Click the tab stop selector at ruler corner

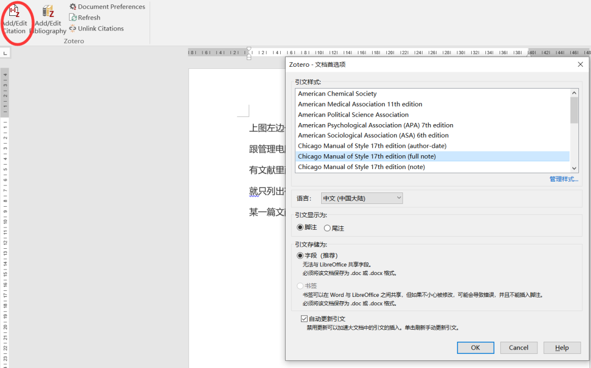click(x=5, y=53)
